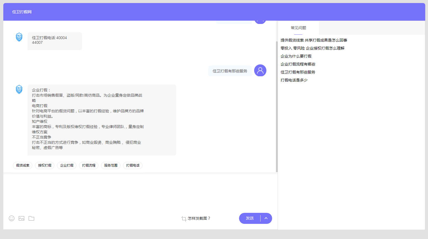The height and width of the screenshot is (239, 428).
Task: Select the 服务范围 quick reply chip
Action: tap(110, 165)
